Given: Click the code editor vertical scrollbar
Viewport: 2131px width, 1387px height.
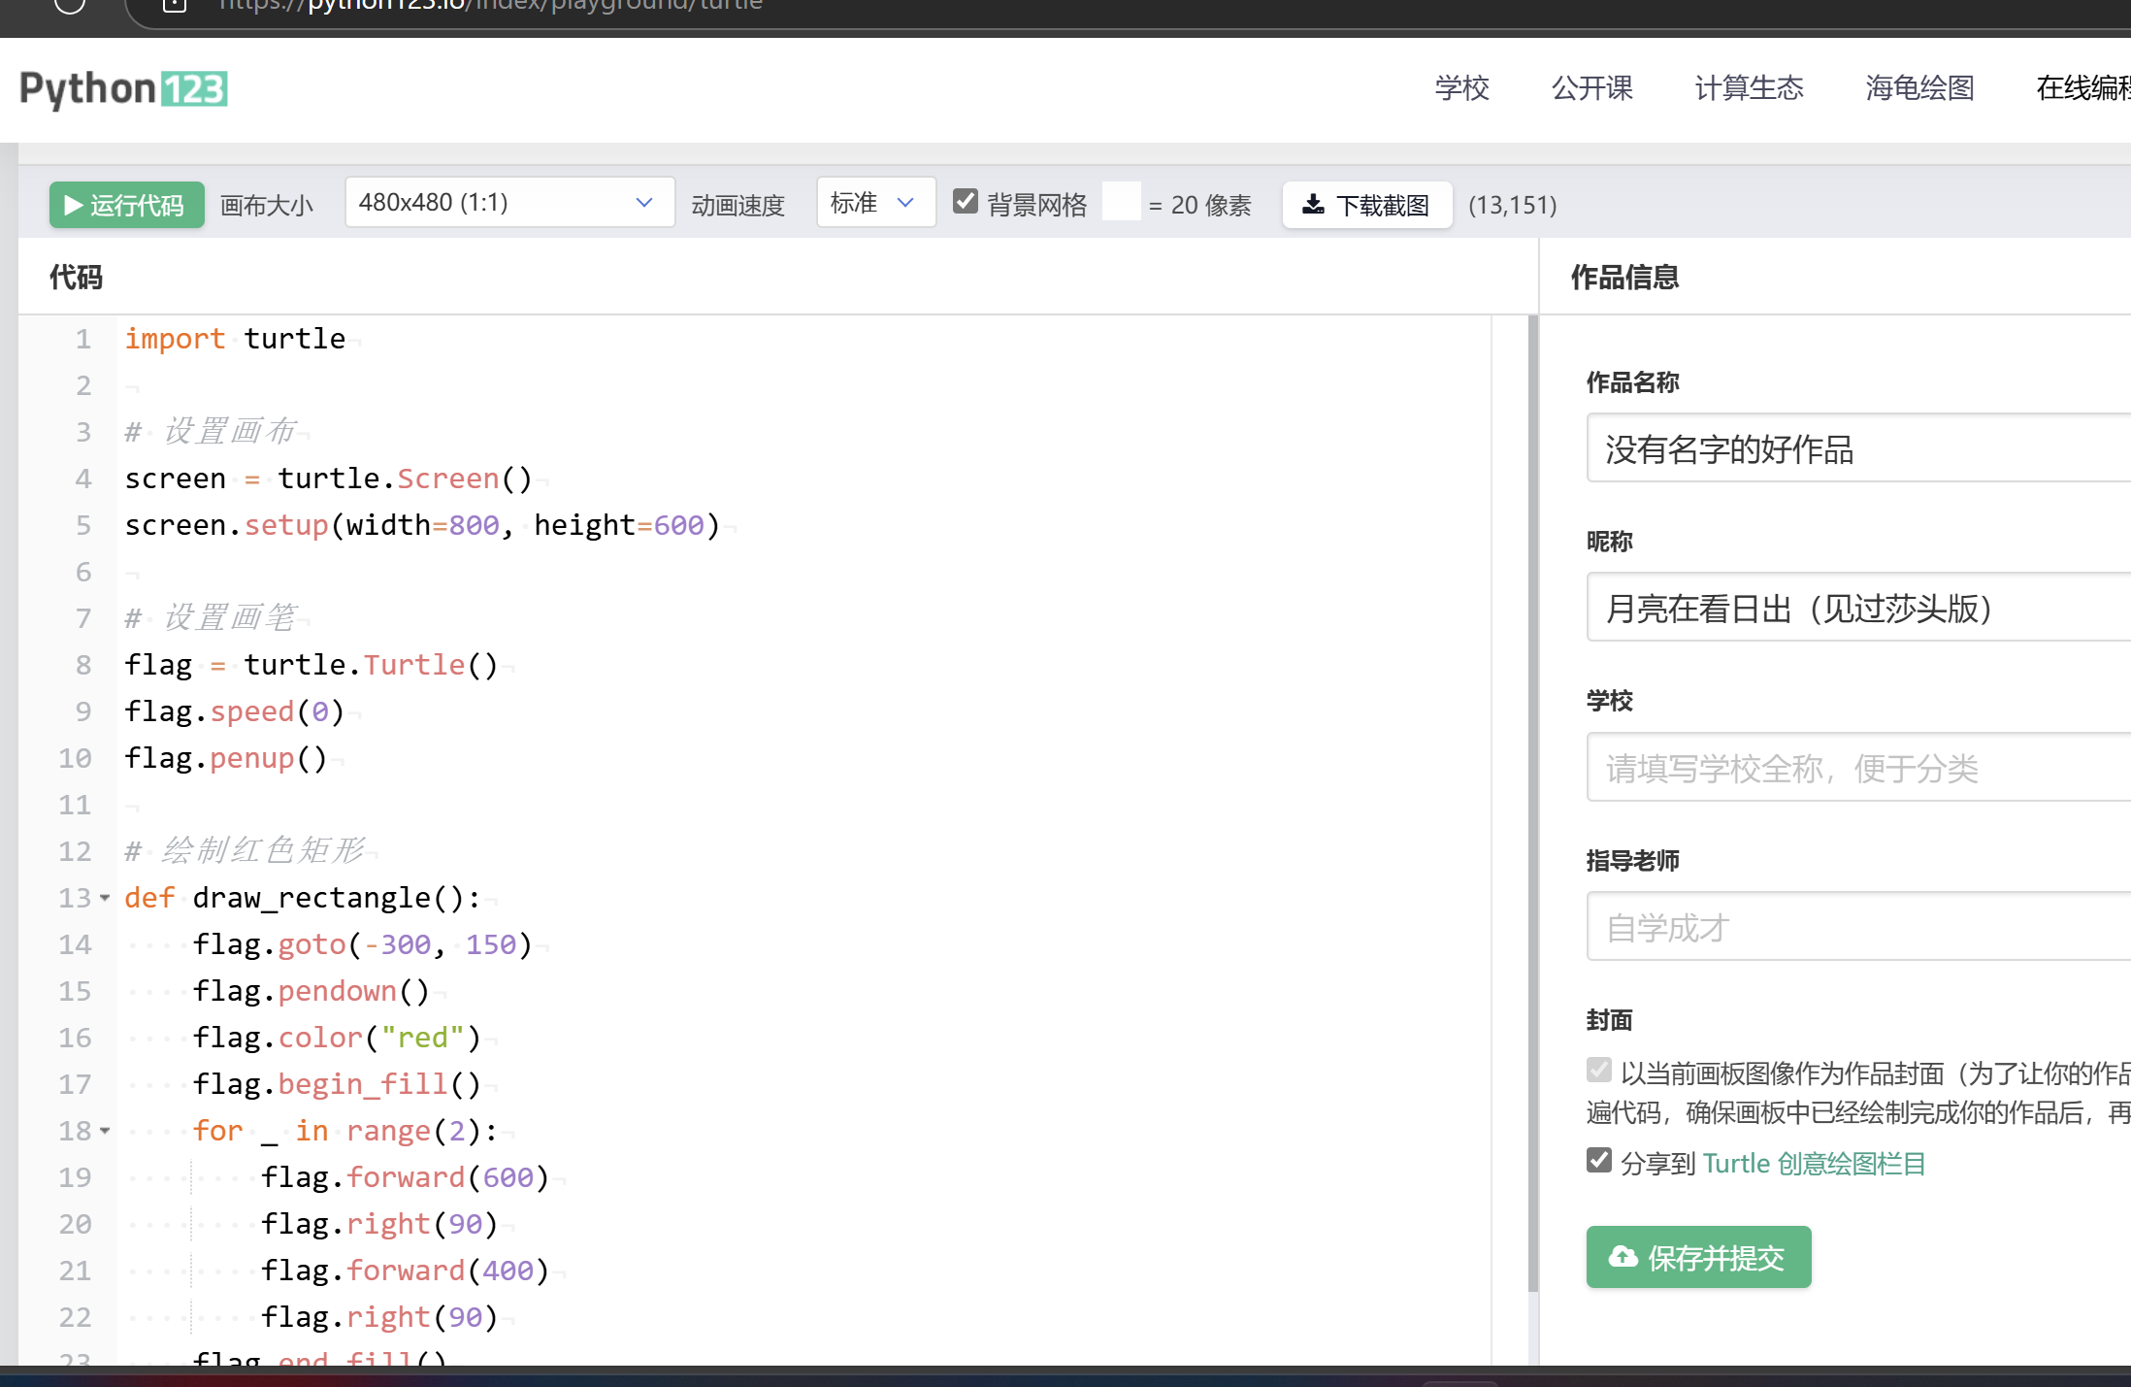Looking at the screenshot, I should pyautogui.click(x=1533, y=806).
